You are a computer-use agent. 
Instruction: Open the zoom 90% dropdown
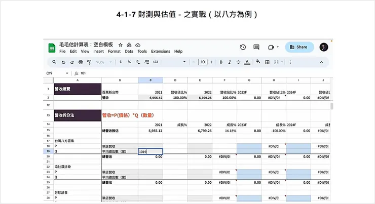(104, 62)
